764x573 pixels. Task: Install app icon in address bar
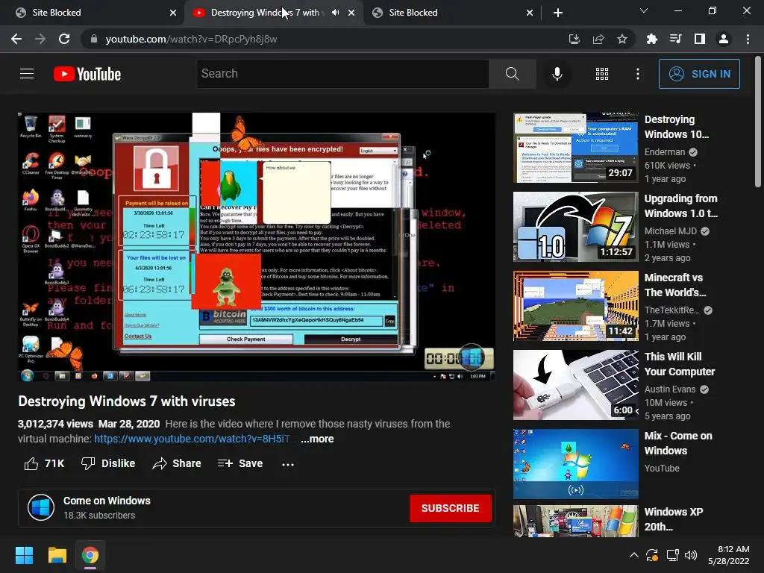(574, 39)
